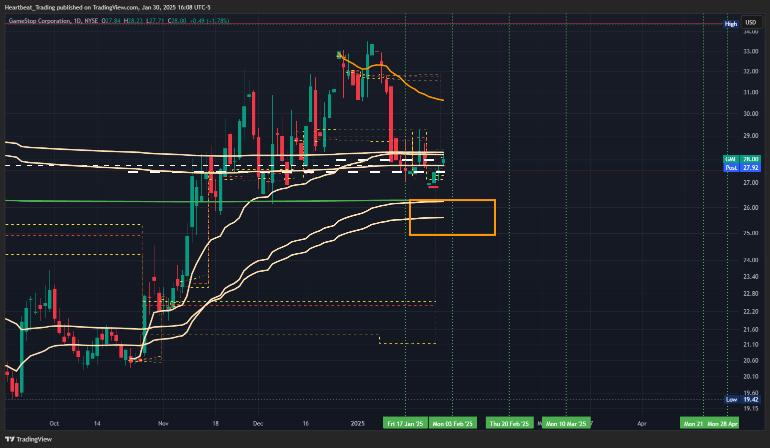Image resolution: width=770 pixels, height=448 pixels.
Task: Click 14 on the time axis
Action: pos(97,424)
